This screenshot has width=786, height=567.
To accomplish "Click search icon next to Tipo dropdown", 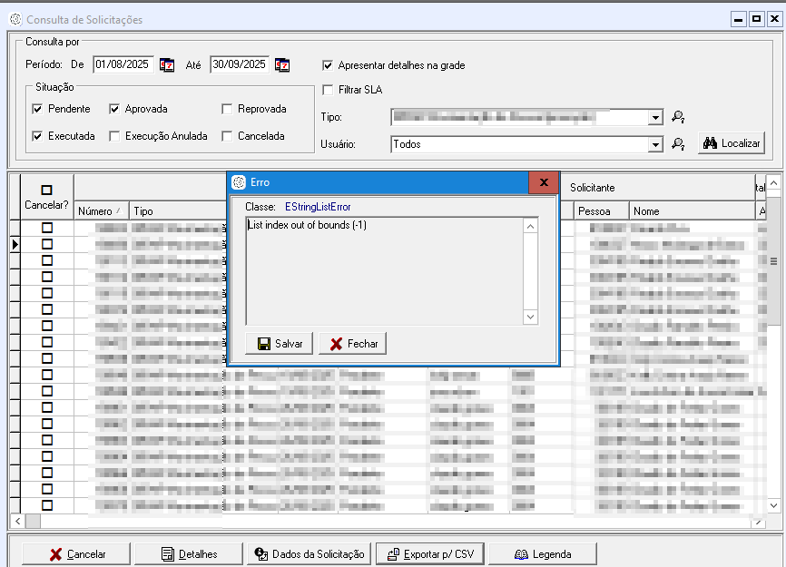I will (677, 117).
